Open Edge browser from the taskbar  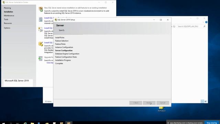click(x=25, y=123)
